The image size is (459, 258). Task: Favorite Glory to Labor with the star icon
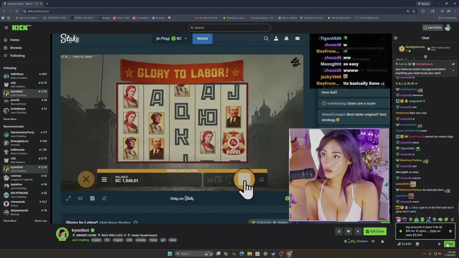(136, 223)
